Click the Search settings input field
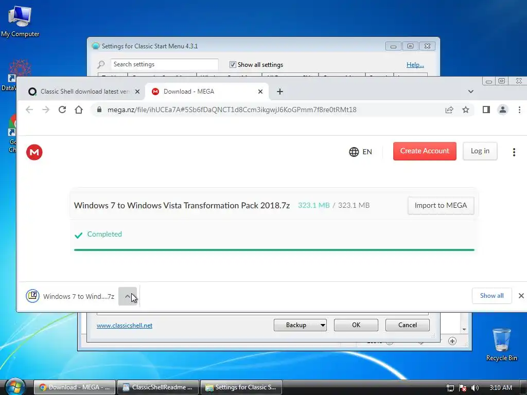 164,64
